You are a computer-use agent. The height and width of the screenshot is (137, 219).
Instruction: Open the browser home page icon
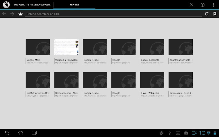pyautogui.click(x=21, y=14)
